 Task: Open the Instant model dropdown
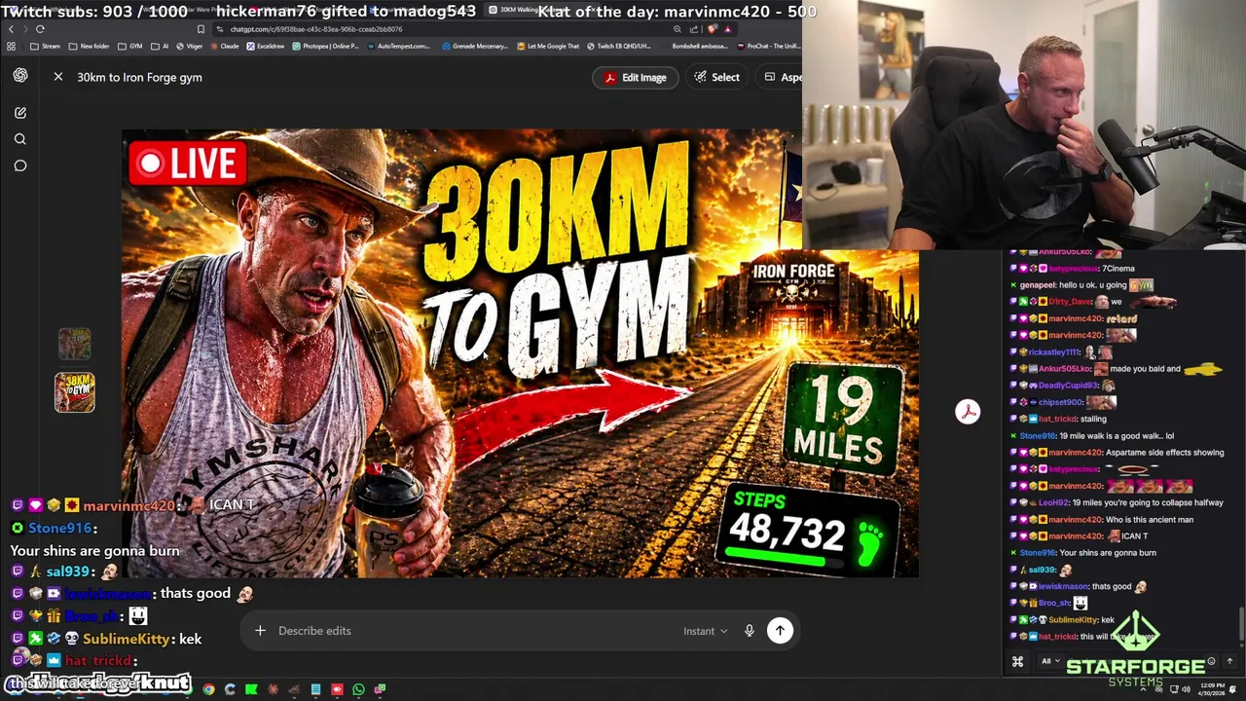click(x=706, y=631)
